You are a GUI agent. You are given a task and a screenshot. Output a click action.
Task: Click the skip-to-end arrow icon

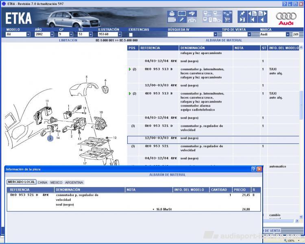[242, 20]
